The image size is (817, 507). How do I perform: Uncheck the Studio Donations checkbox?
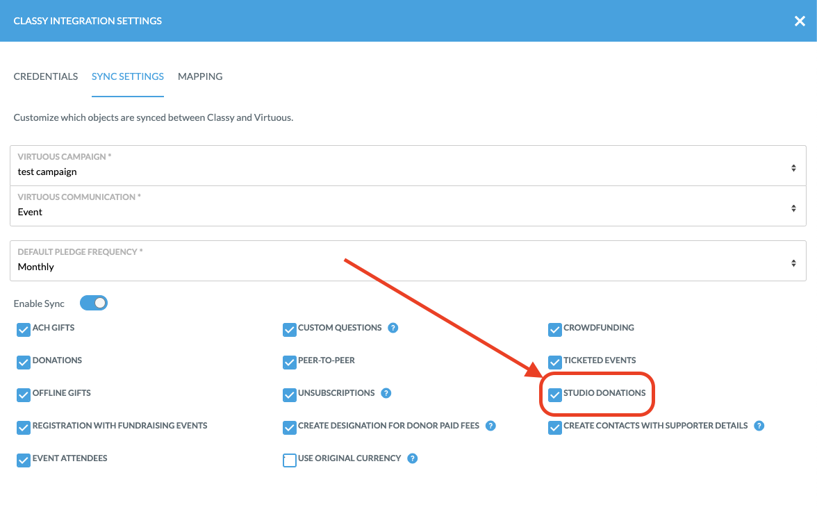click(x=555, y=395)
